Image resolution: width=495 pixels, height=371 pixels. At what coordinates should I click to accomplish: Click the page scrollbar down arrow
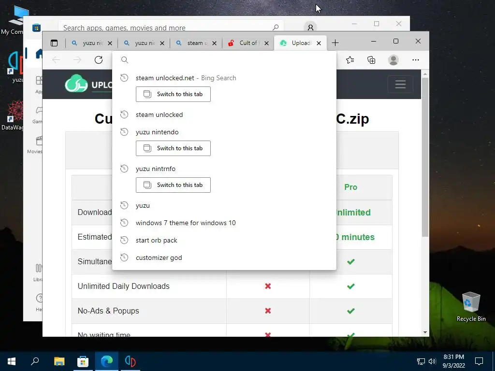point(425,332)
